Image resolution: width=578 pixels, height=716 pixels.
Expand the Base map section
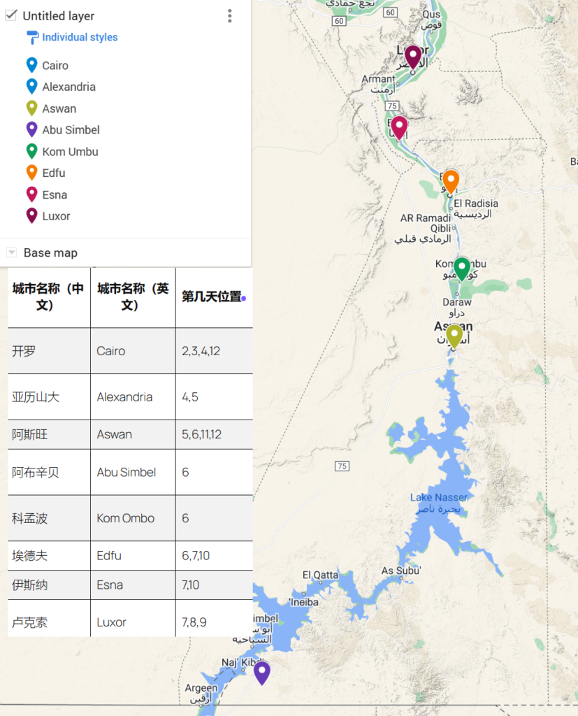click(x=11, y=252)
